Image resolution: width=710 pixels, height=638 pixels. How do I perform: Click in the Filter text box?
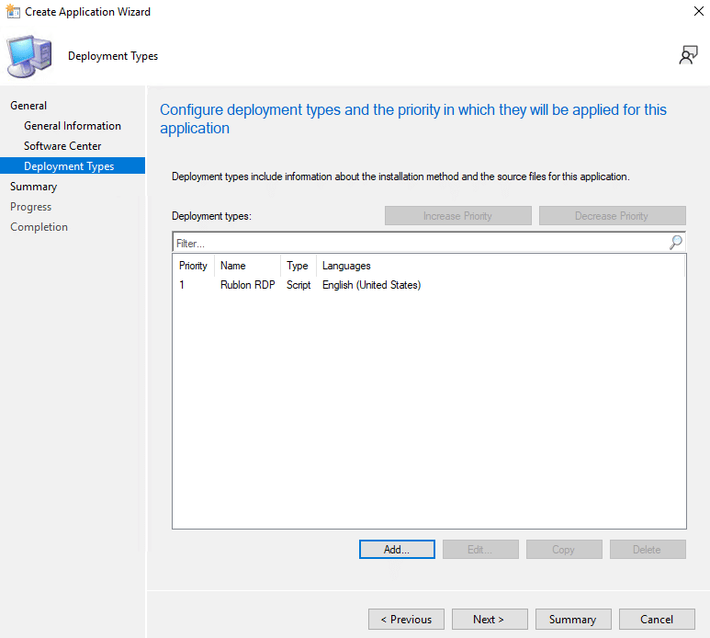pyautogui.click(x=418, y=243)
